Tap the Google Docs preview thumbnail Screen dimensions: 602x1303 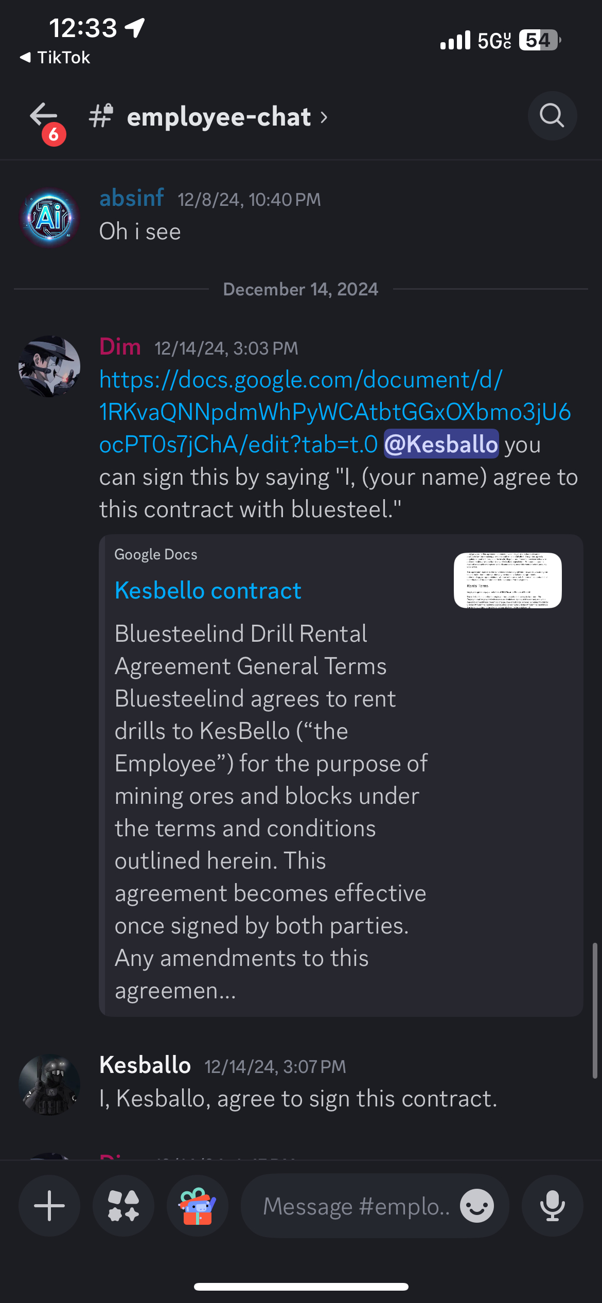508,580
